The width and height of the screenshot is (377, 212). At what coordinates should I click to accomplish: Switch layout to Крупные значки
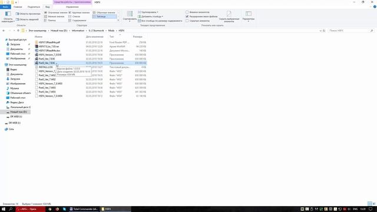point(79,12)
